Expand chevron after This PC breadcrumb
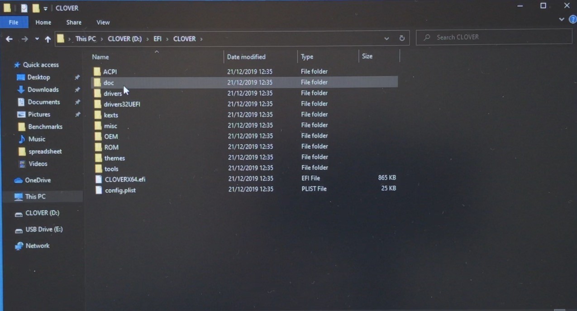 [102, 39]
